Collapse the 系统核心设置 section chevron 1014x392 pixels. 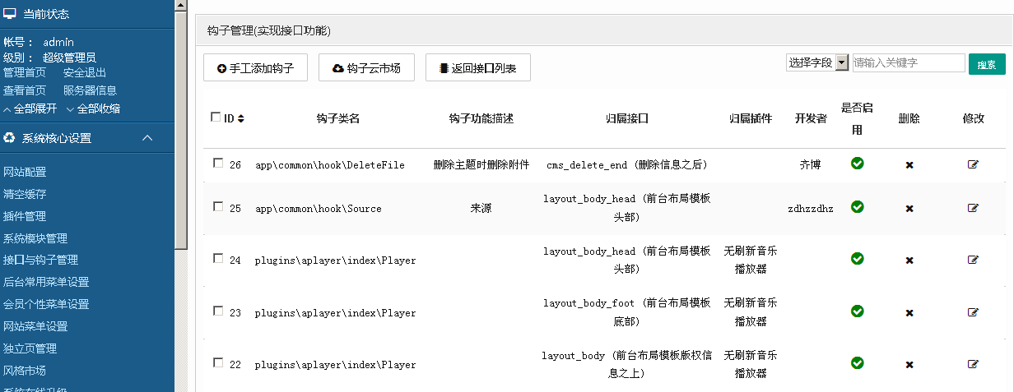pyautogui.click(x=147, y=138)
